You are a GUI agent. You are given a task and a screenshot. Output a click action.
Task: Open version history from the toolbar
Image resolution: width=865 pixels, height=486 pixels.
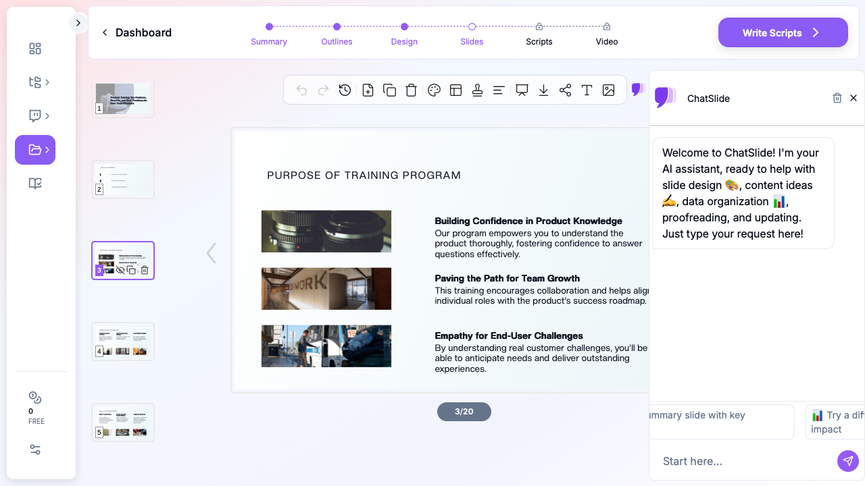[345, 90]
